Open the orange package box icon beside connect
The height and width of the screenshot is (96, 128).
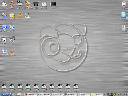[12, 52]
